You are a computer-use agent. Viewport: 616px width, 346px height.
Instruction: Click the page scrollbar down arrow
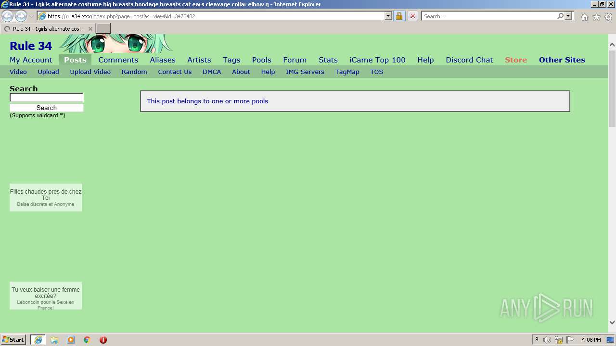point(612,322)
